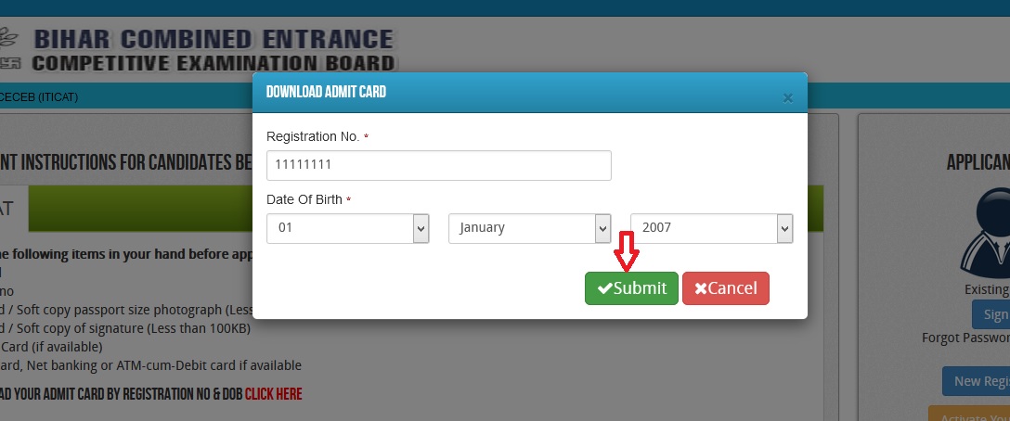Open the birth day dropdown showing 01
Image resolution: width=1010 pixels, height=421 pixels.
point(348,228)
